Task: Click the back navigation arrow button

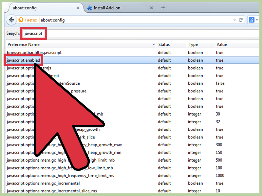Action: pos(11,20)
